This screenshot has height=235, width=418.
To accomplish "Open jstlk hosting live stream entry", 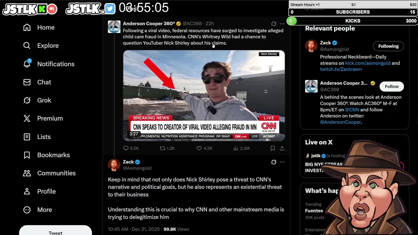I will [325, 156].
